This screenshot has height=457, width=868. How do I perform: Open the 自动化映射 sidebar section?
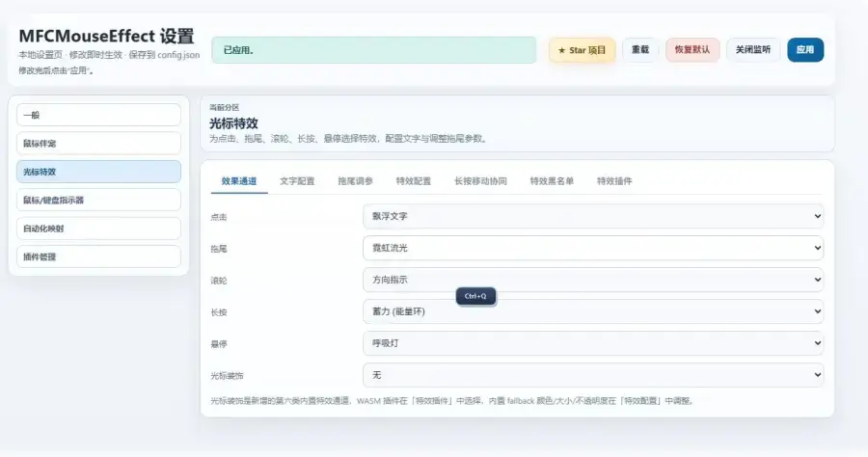98,228
